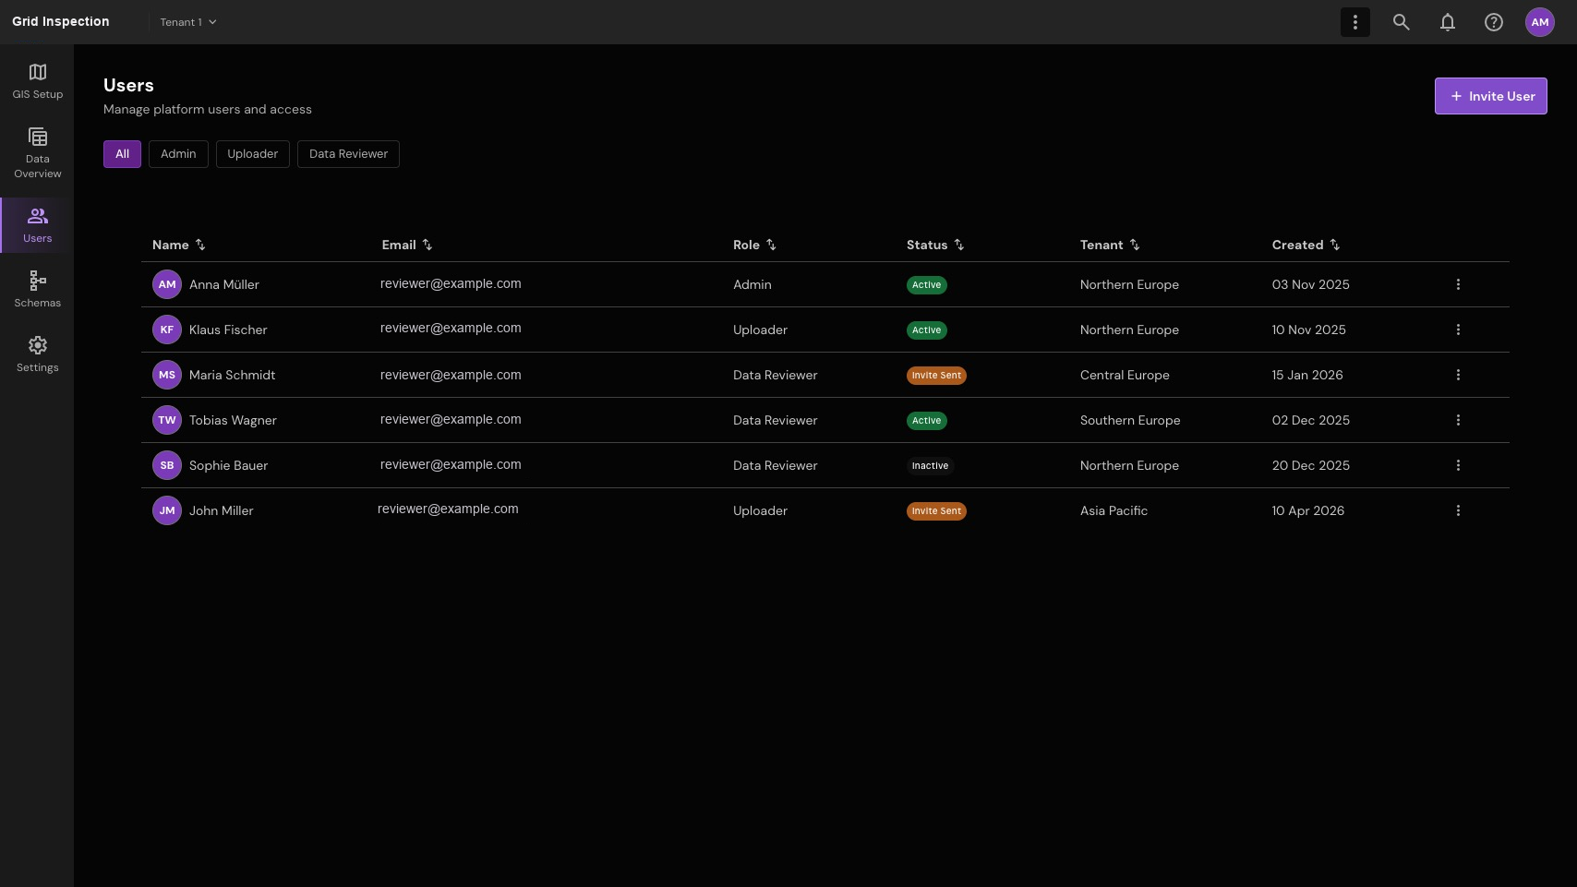The image size is (1577, 887).
Task: Filter users by Uploader
Action: [253, 154]
